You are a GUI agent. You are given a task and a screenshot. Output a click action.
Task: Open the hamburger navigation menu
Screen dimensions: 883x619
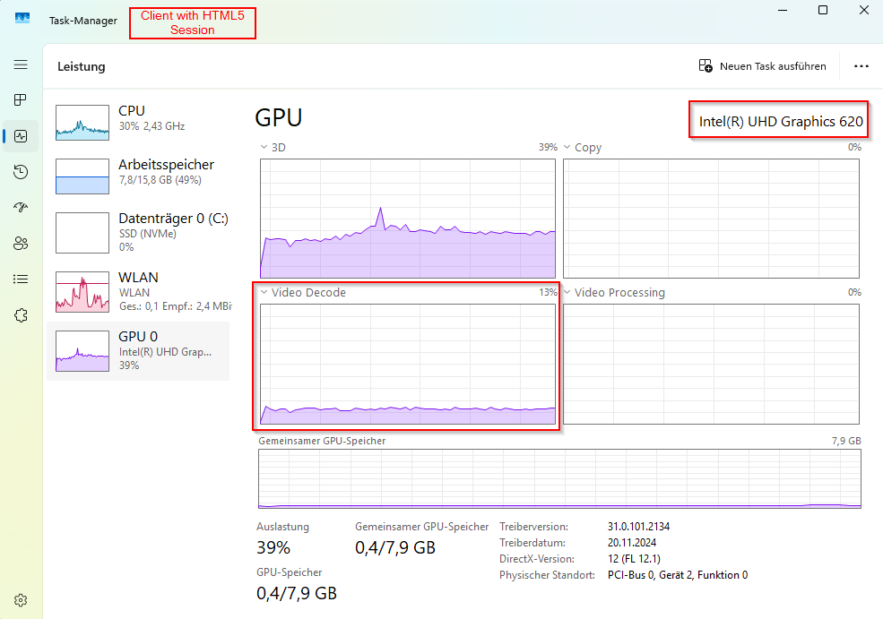tap(21, 64)
